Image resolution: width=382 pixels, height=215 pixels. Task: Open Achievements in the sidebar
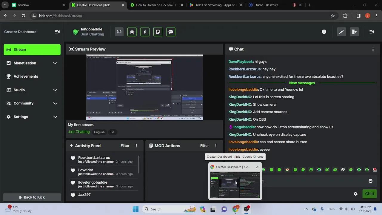point(32,76)
